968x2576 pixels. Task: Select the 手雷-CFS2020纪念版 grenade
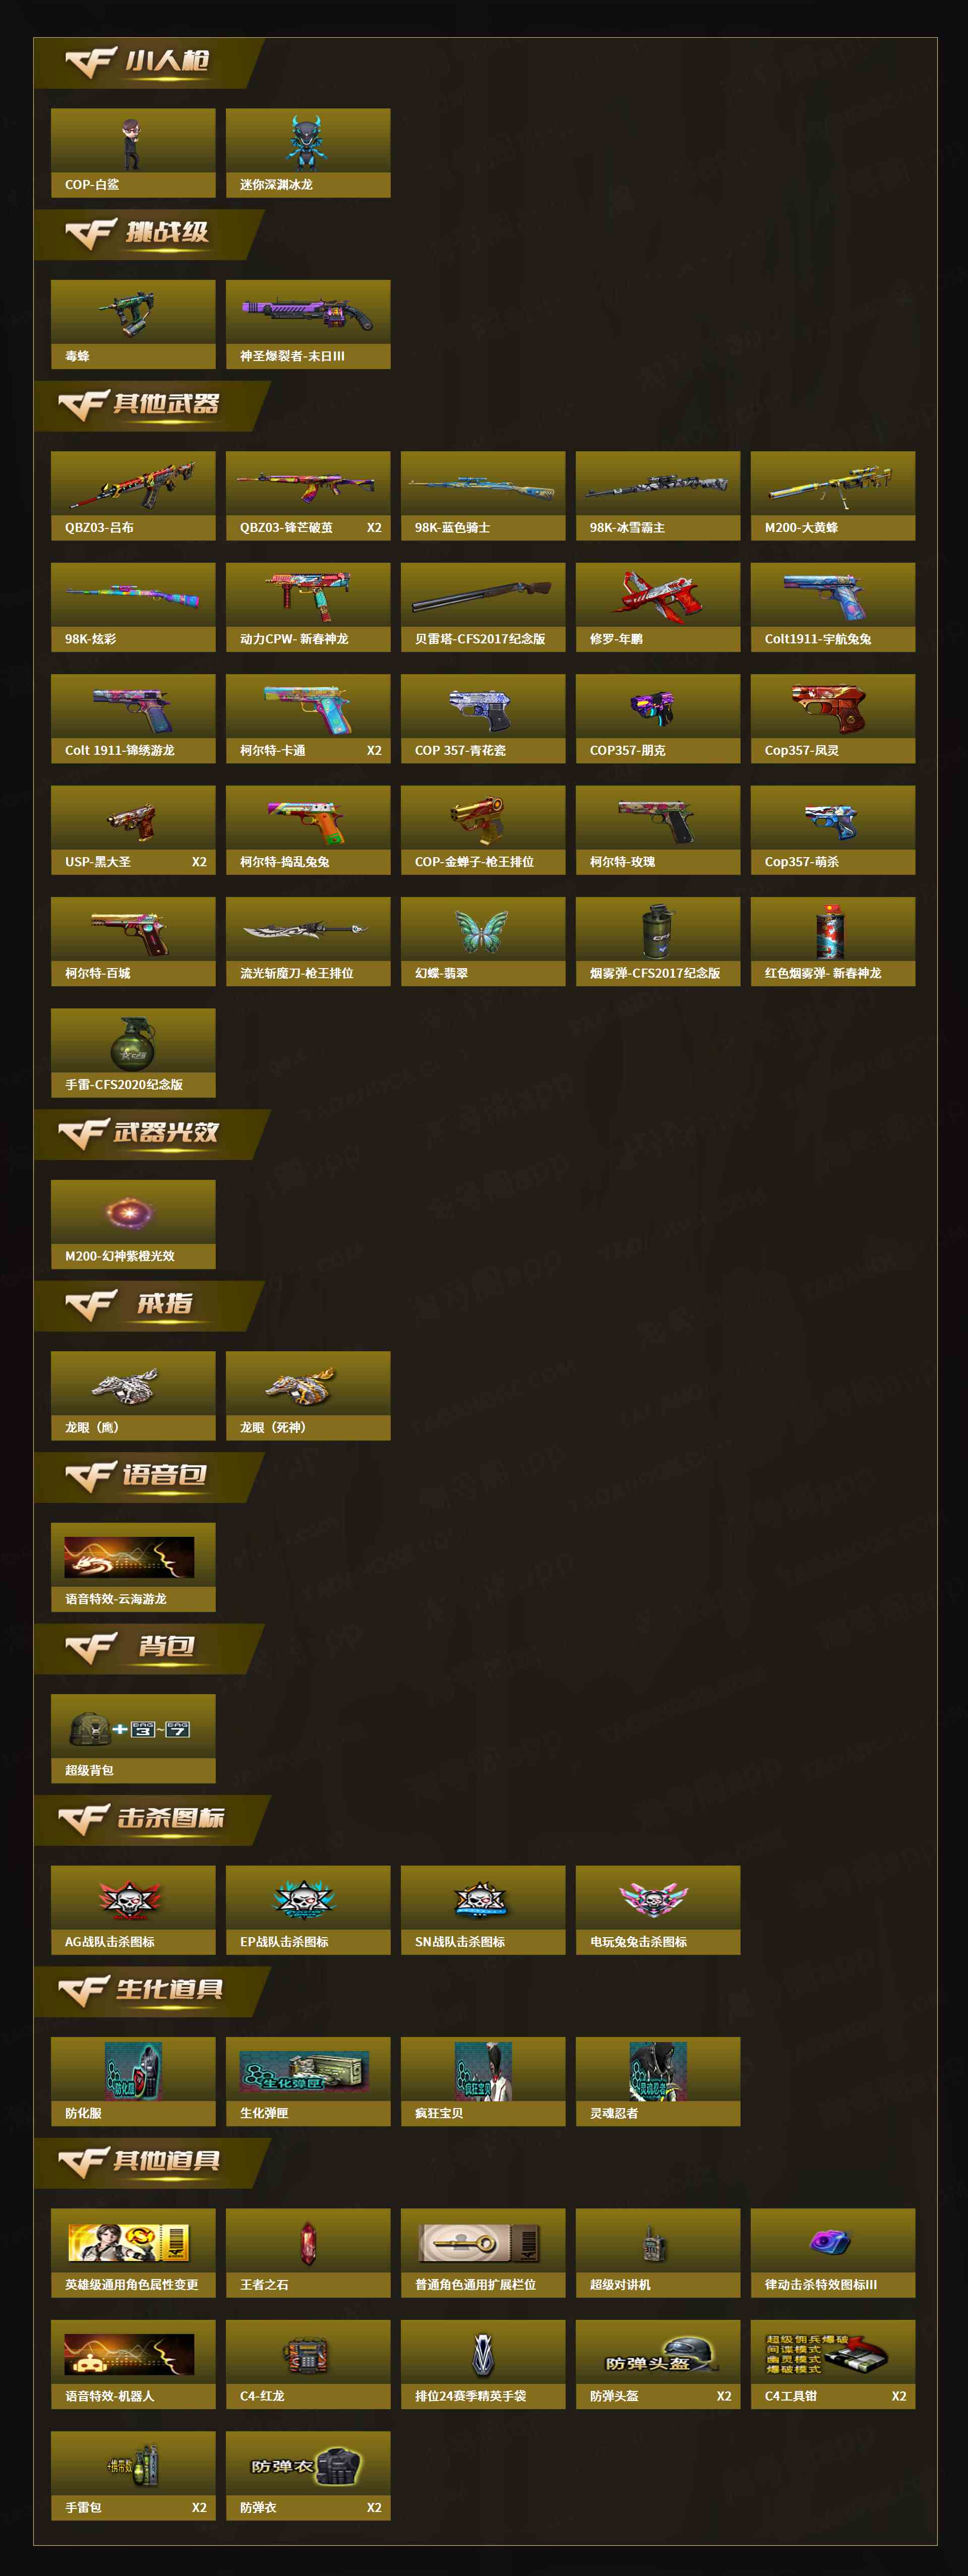point(133,1053)
